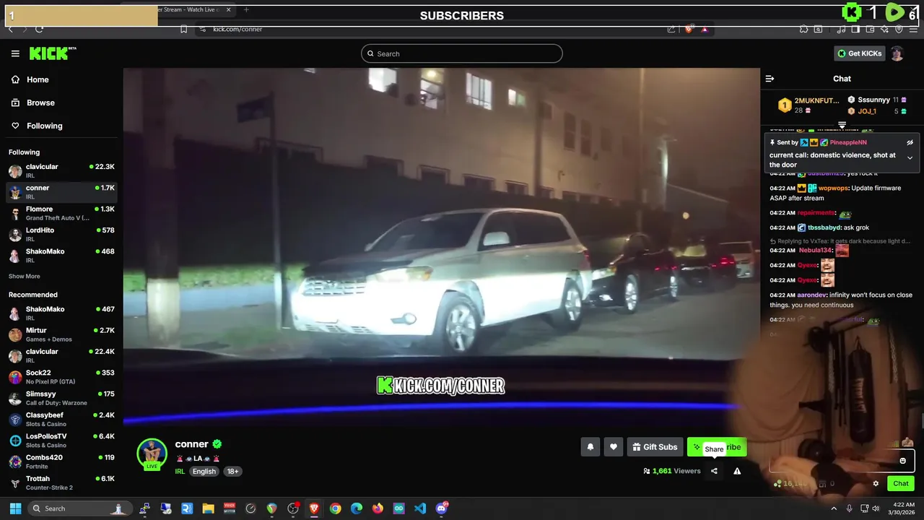The image size is (924, 520).
Task: Open the Windows Start menu
Action: (x=15, y=508)
